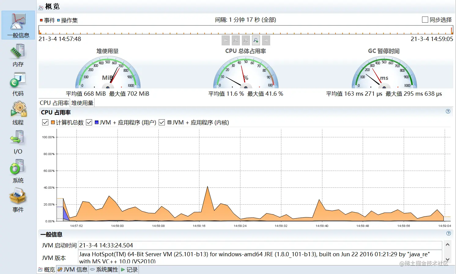
Task: Select the 系统属性 bottom tab
Action: tap(104, 269)
